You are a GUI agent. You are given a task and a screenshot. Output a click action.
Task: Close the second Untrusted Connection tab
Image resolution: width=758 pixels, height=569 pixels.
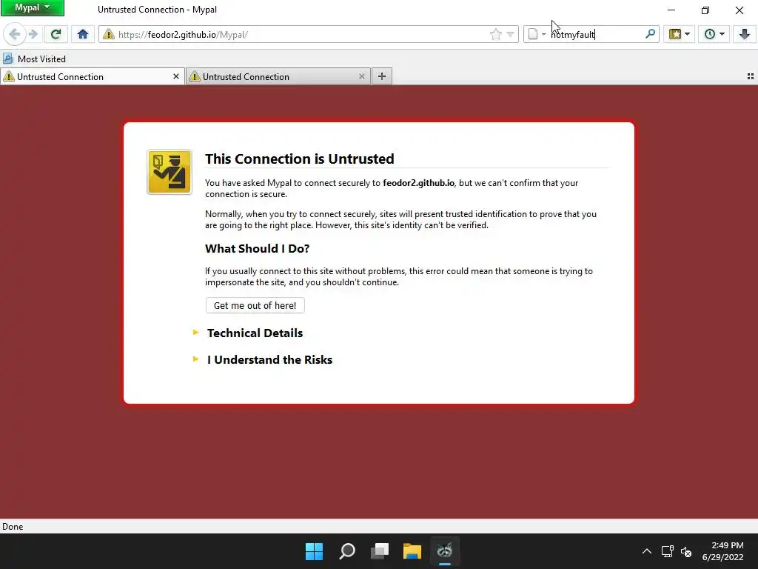[361, 76]
